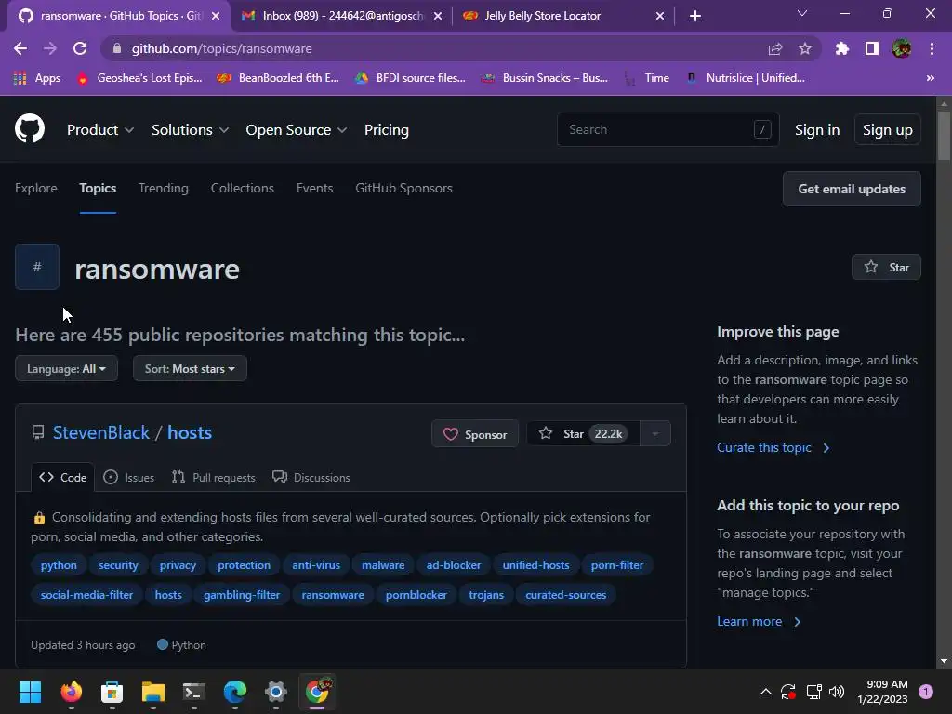The image size is (952, 714).
Task: Switch to the Trending tab
Action: coord(164,188)
